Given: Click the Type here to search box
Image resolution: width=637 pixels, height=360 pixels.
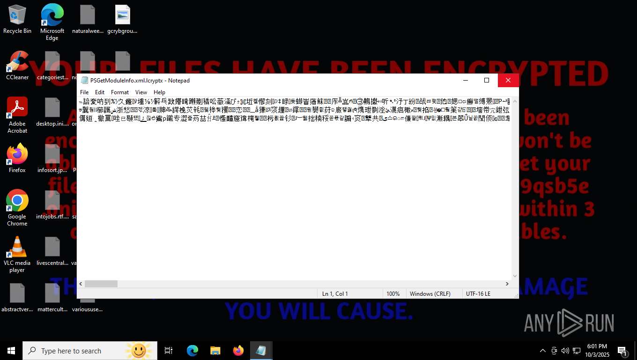Looking at the screenshot, I should (x=90, y=351).
